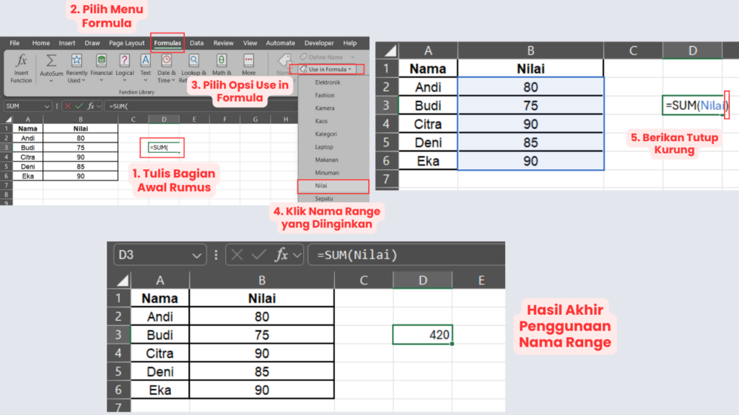This screenshot has width=739, height=415.
Task: Click the formula bar showing =SUM(Nilai)
Action: (x=404, y=255)
